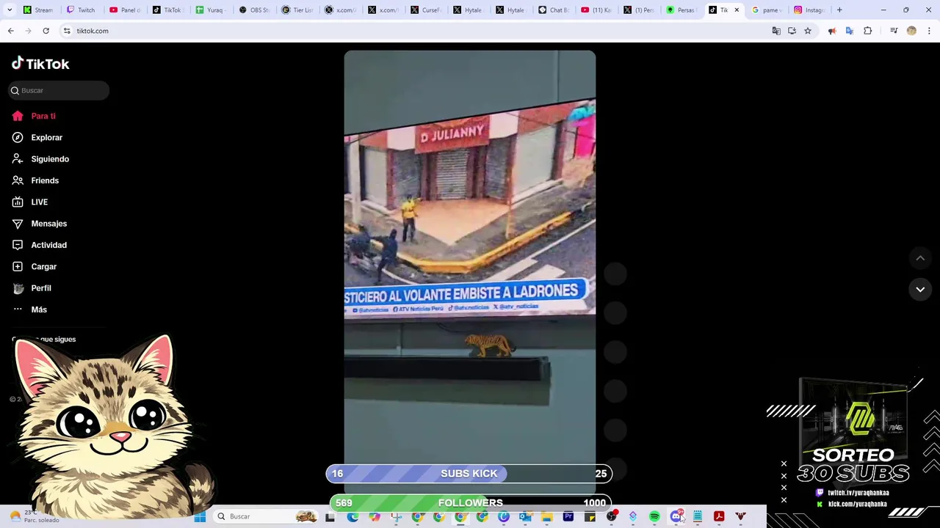Switch to the Tier List tab
The image size is (940, 528).
(297, 10)
